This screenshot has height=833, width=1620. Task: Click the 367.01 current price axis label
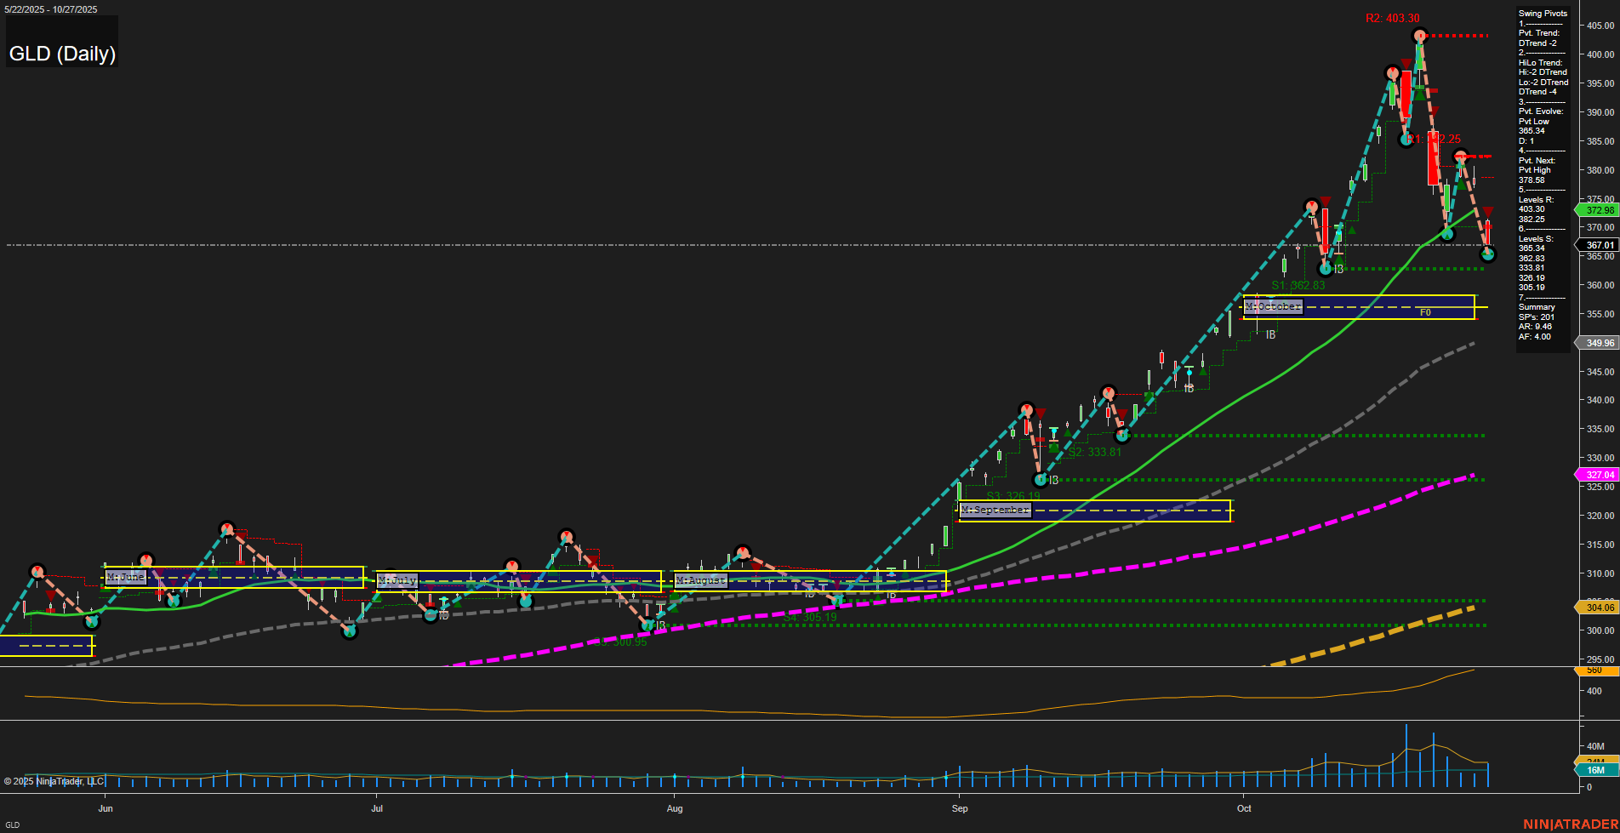click(1598, 245)
